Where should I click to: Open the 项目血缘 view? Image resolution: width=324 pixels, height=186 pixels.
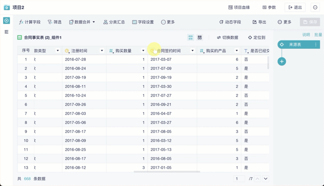point(239,7)
